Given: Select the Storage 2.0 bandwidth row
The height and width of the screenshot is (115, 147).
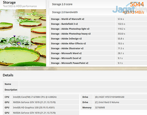Looking at the screenshot, I should [x=98, y=12].
